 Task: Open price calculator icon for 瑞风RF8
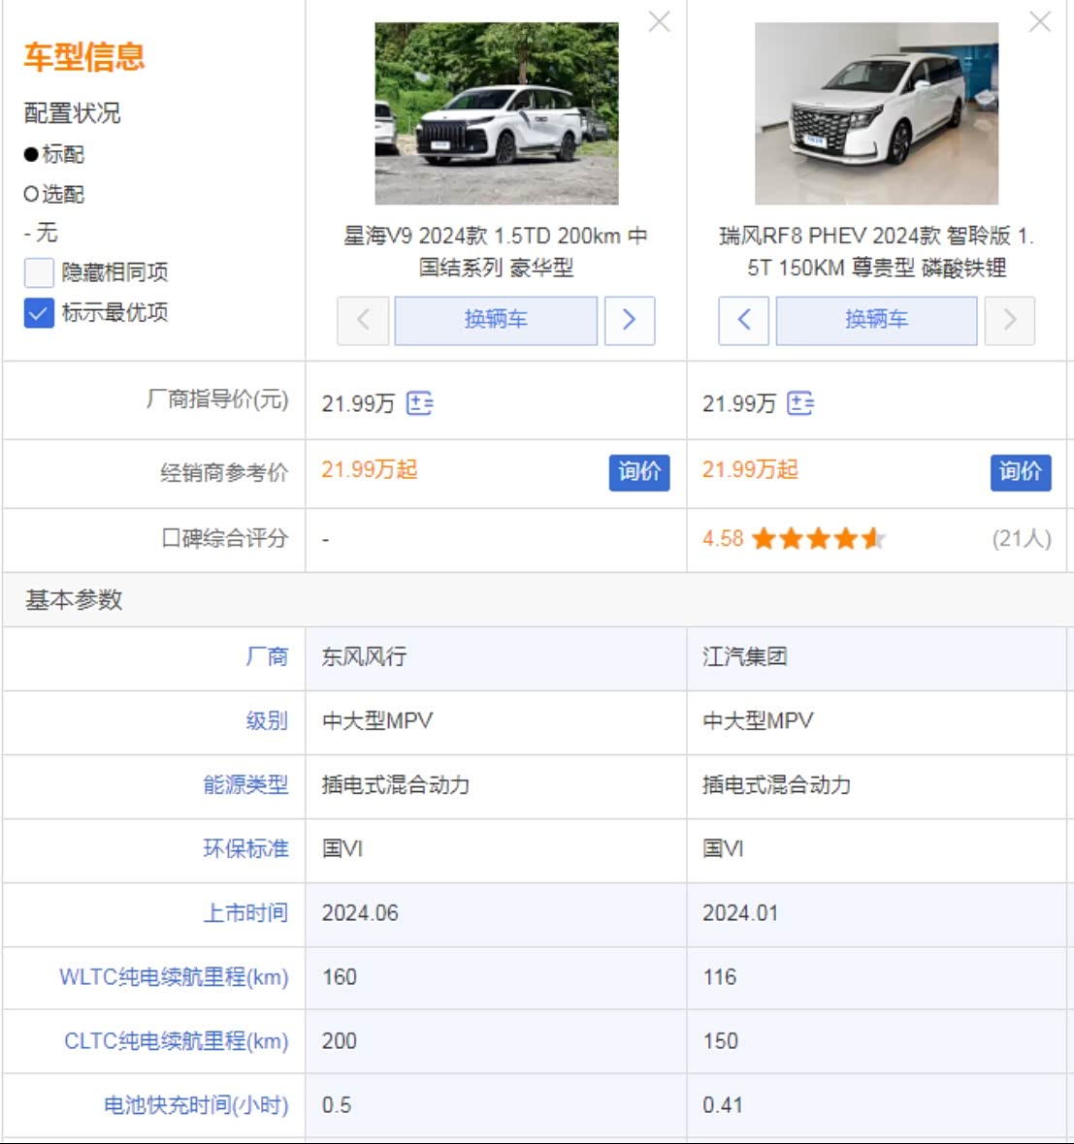[x=800, y=402]
